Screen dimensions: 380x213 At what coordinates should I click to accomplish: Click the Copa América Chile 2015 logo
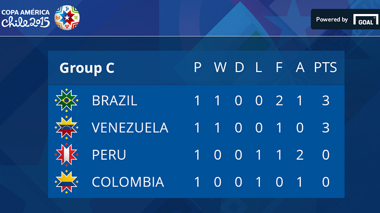tap(26, 17)
